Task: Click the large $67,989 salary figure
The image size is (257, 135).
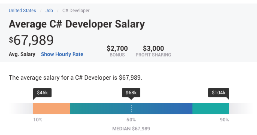Action: point(31,40)
